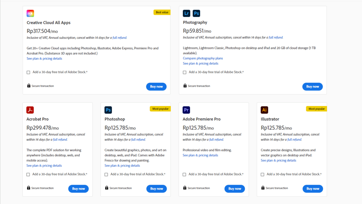Purchase Acrobat Pro with Buy now

(x=78, y=188)
